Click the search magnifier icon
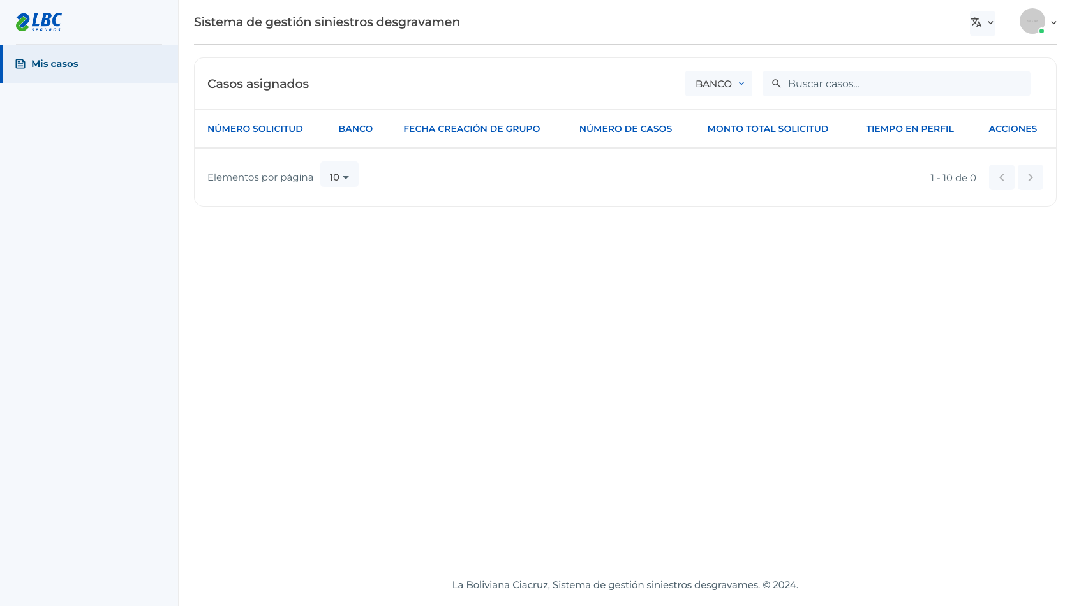The width and height of the screenshot is (1072, 606). [x=777, y=84]
